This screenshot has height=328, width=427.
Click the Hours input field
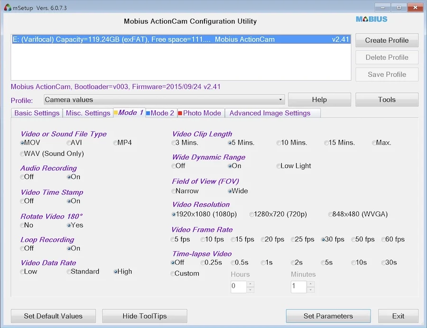click(x=239, y=286)
